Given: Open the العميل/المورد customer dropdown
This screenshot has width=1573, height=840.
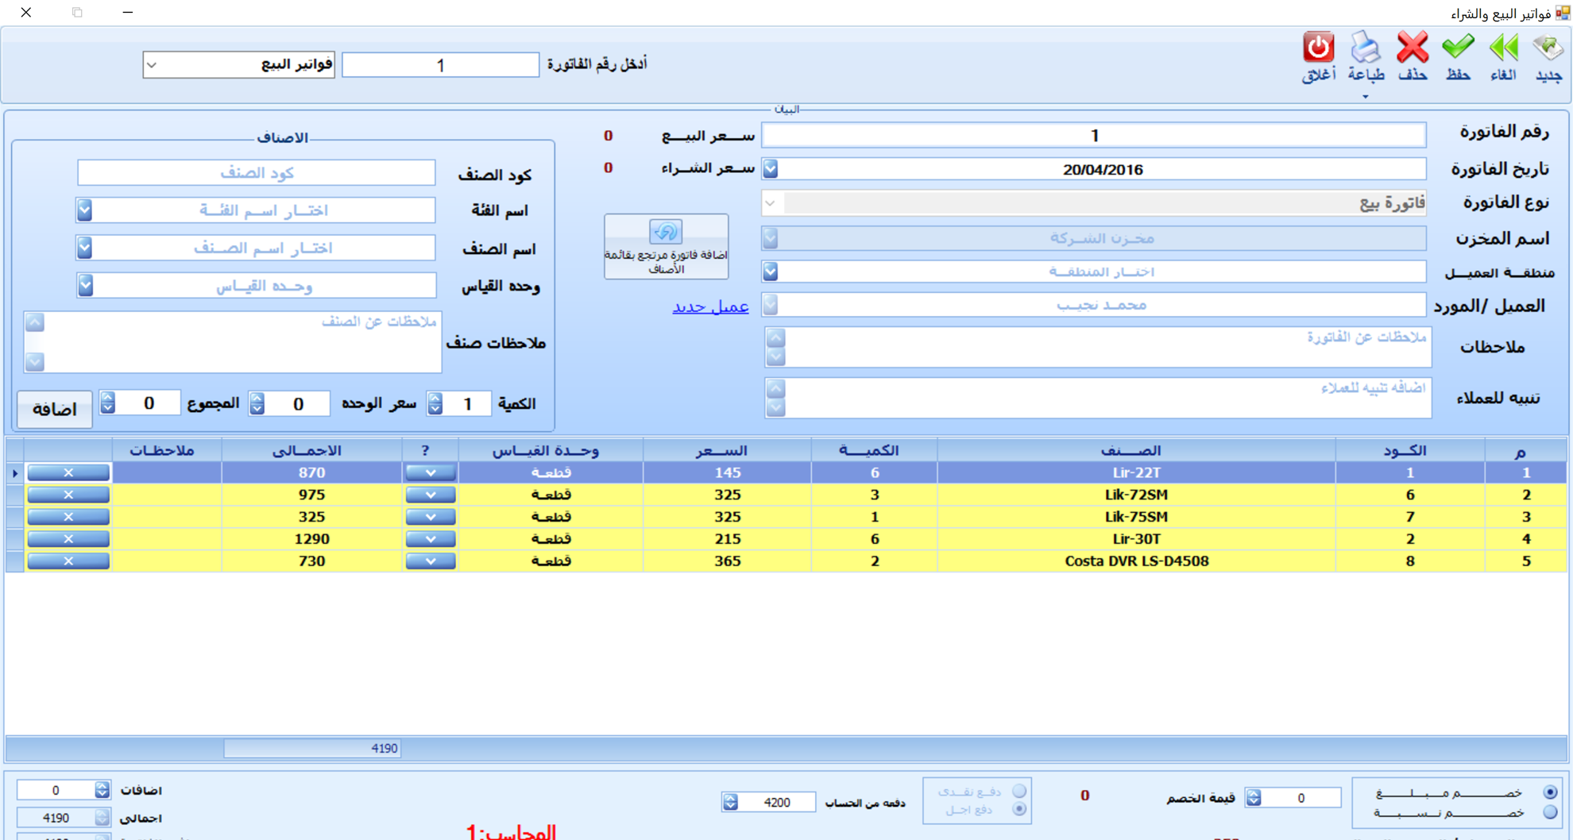Looking at the screenshot, I should (x=771, y=305).
